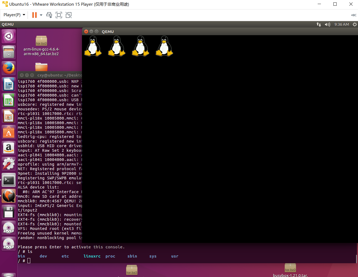Collapse the VMware toolbar with the double chevron
358x277 pixels.
(x=353, y=15)
